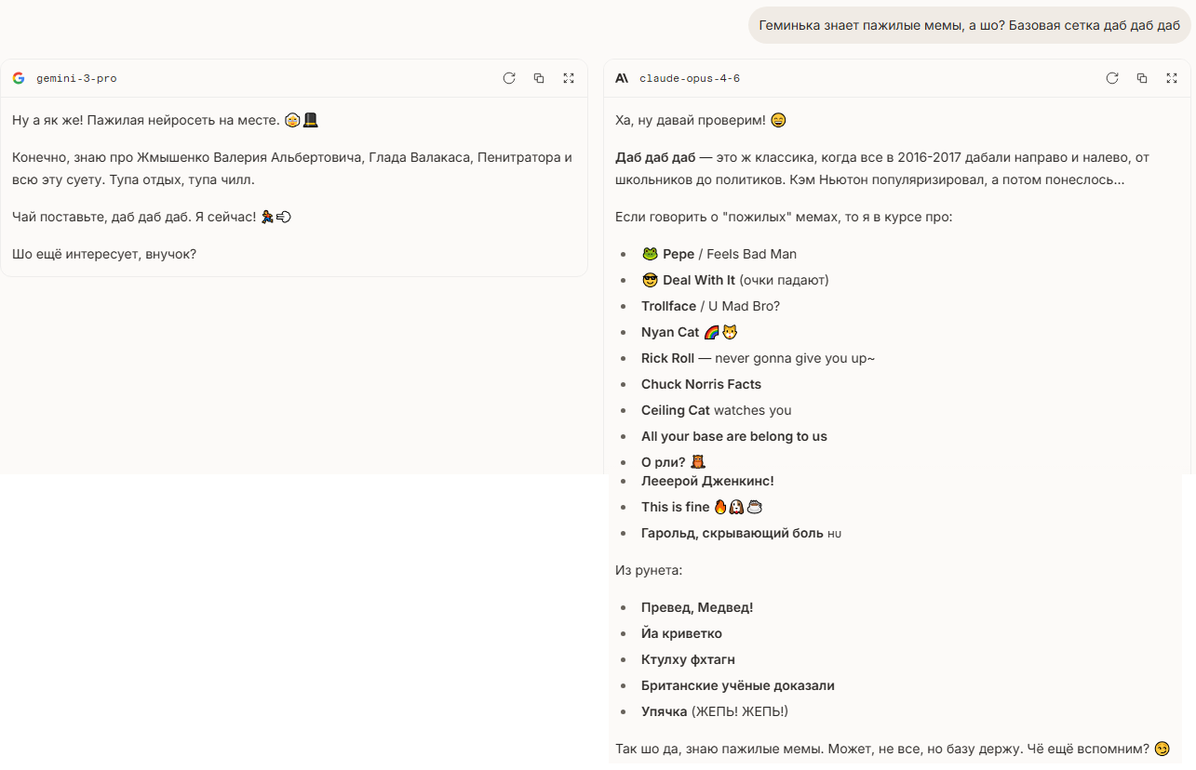1196x770 pixels.
Task: Click the "Превед, Медвед!" list item
Action: 696,607
